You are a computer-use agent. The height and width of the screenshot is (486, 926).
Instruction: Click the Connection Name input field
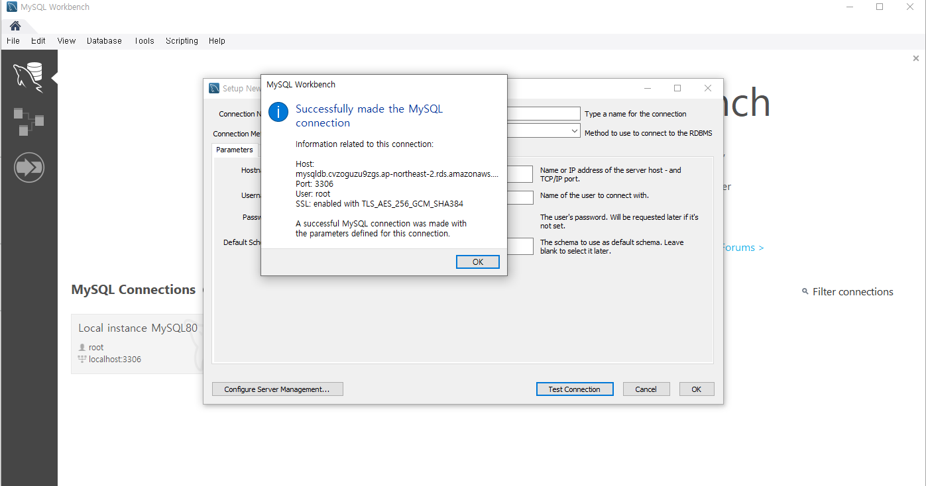(544, 114)
